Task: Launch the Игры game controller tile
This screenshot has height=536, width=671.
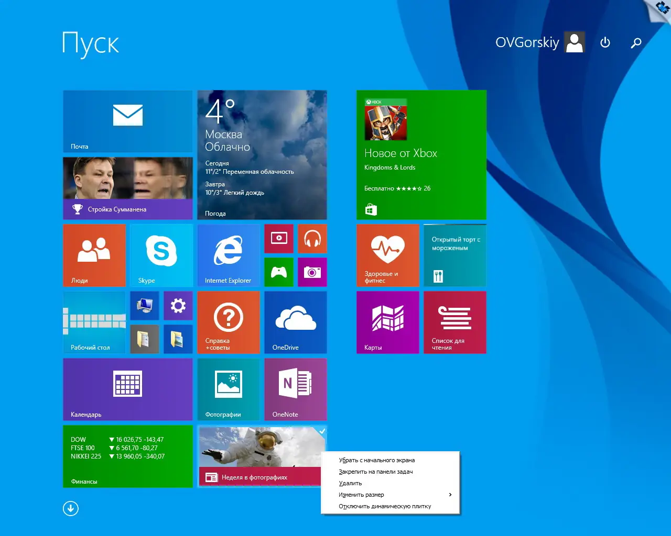Action: tap(278, 272)
